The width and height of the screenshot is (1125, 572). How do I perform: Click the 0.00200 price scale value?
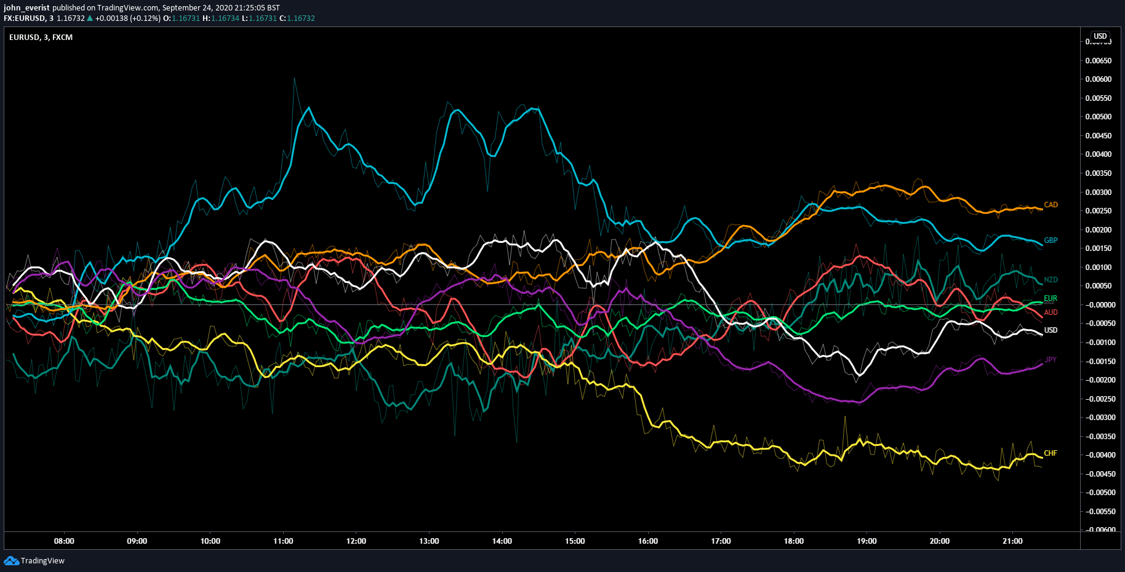[x=1099, y=230]
